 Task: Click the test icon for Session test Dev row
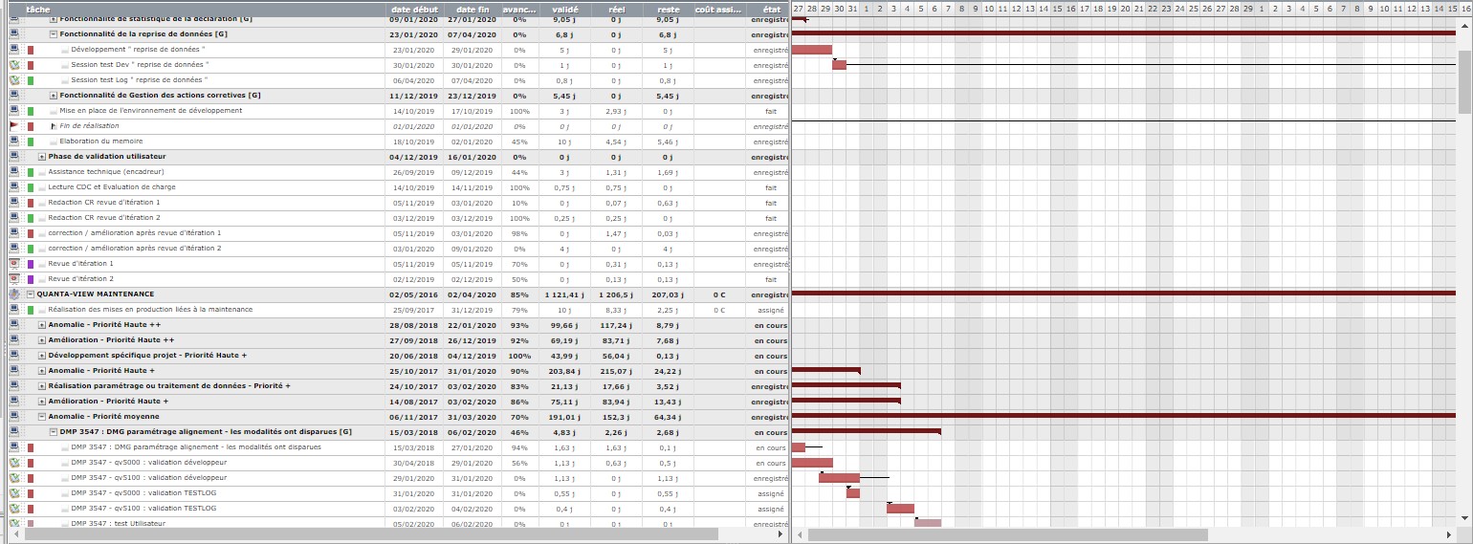point(14,65)
